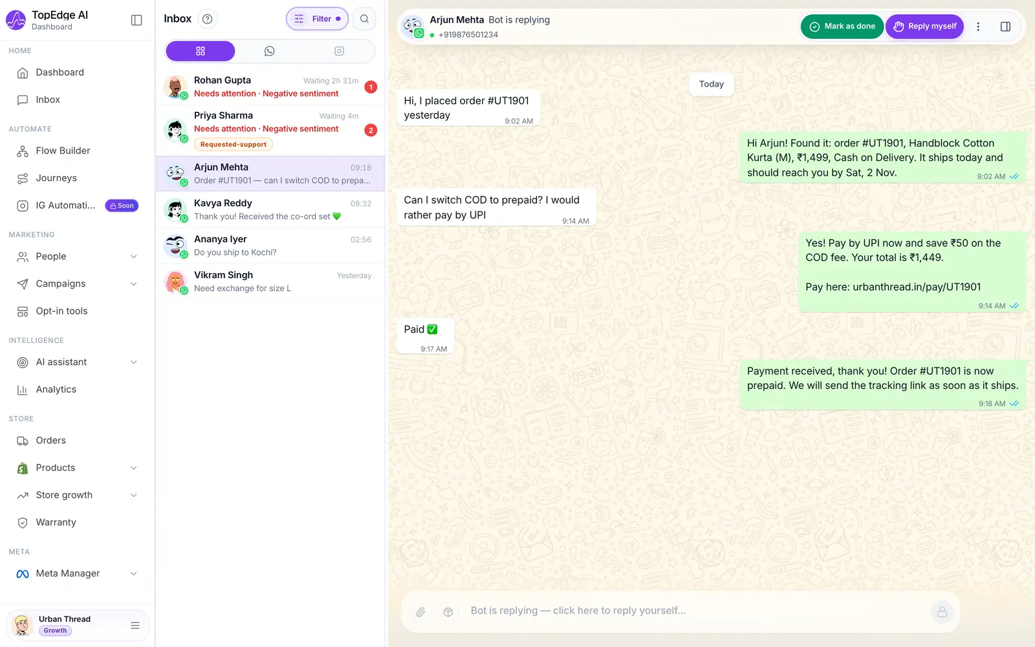Image resolution: width=1035 pixels, height=647 pixels.
Task: Open Rohan Gupta conversation
Action: click(270, 87)
